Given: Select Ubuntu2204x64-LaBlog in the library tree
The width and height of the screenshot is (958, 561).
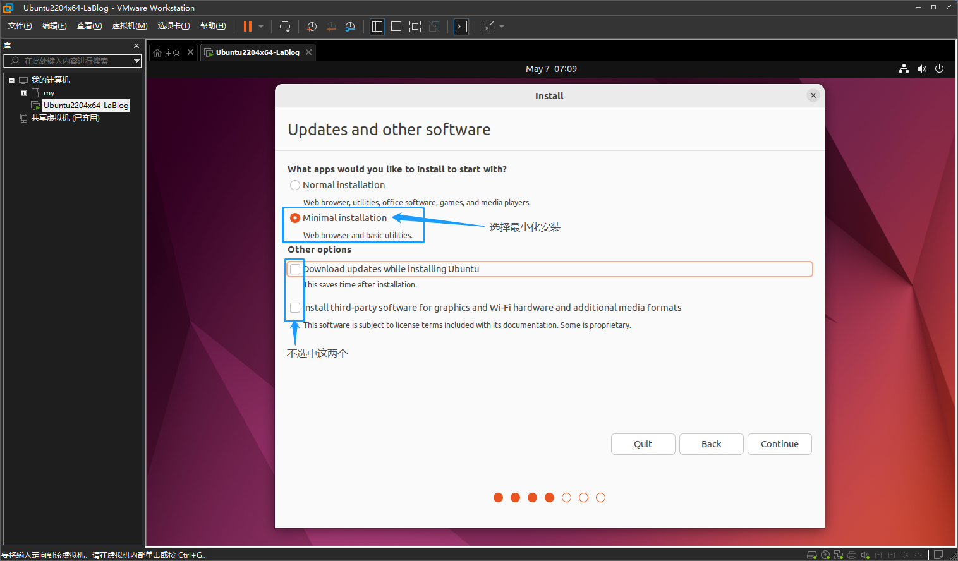Looking at the screenshot, I should click(86, 106).
